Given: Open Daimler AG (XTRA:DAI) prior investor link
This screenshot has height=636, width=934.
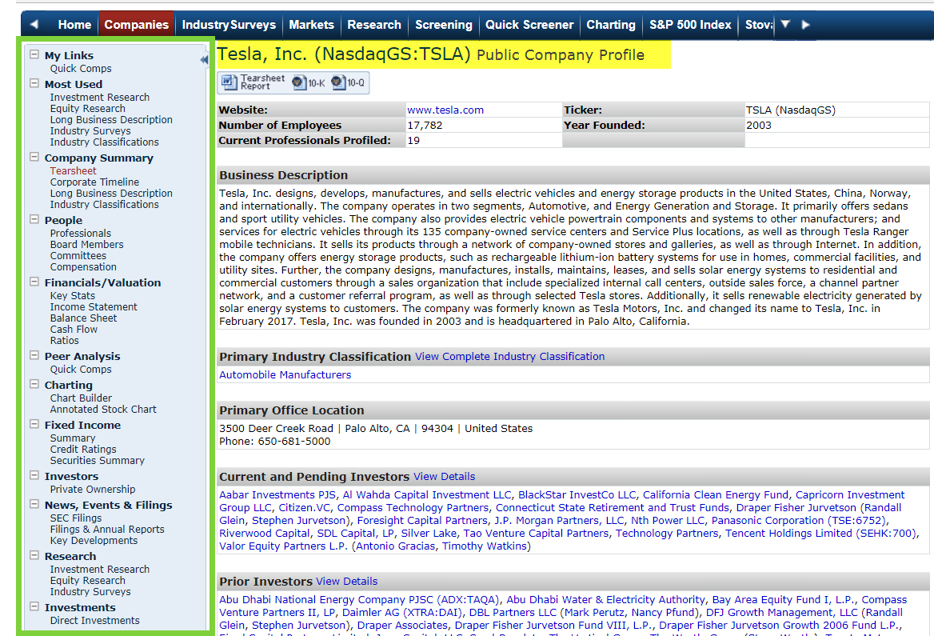Looking at the screenshot, I should [x=403, y=613].
